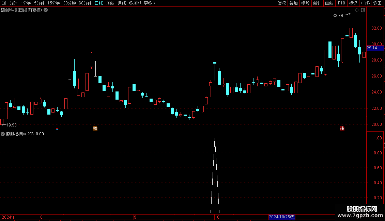Click the XG signal spike peak
The width and height of the screenshot is (385, 221).
[x=215, y=138]
